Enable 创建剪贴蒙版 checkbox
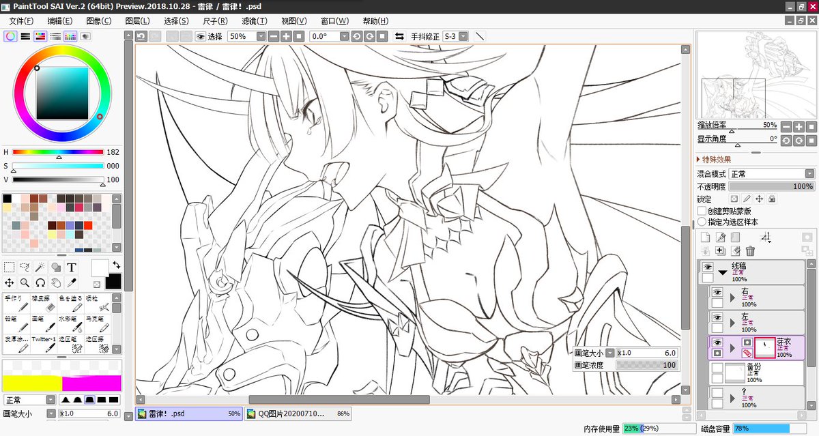This screenshot has height=436, width=819. [702, 212]
